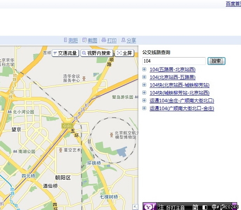Click the 打印 printer icon
The width and height of the screenshot is (241, 210).
click(x=104, y=40)
